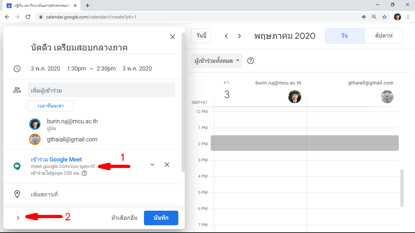Remove the Google Meet conferencing
This screenshot has width=415, height=233.
pyautogui.click(x=167, y=164)
